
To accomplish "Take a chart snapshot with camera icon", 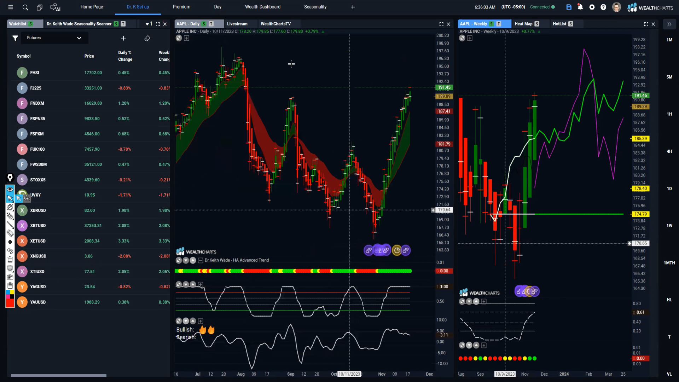I will [10, 277].
